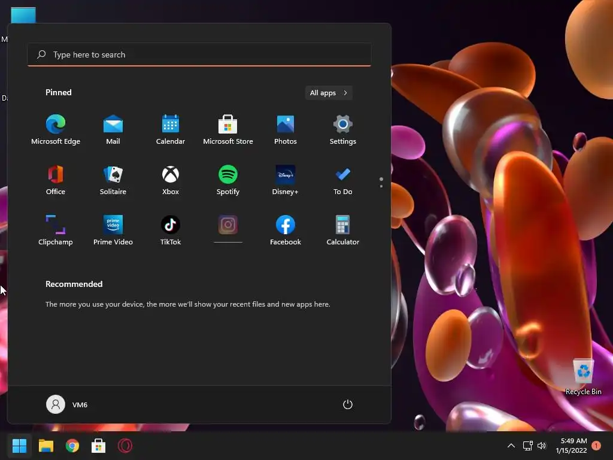Viewport: 613px width, 460px height.
Task: Click the Windows Start button on taskbar
Action: click(19, 446)
